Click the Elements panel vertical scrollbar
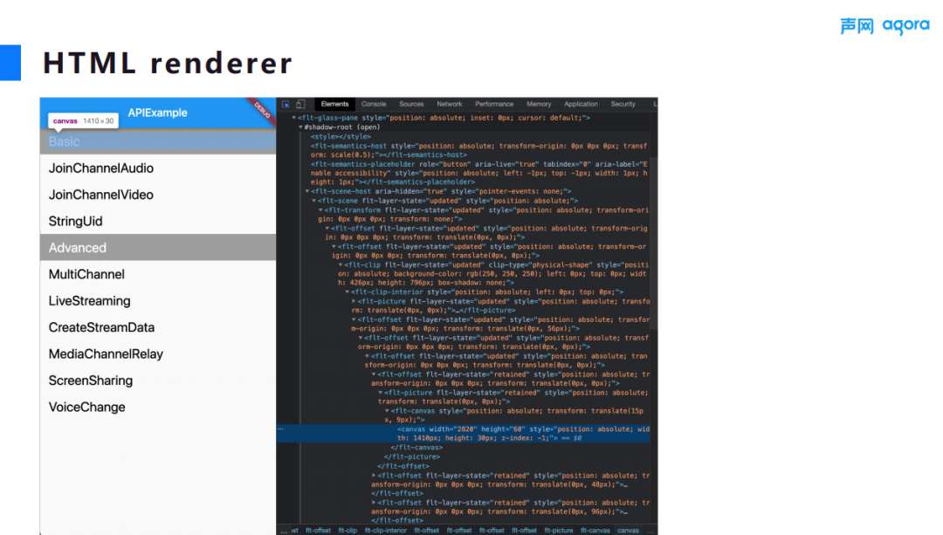The width and height of the screenshot is (943, 535). coord(654,243)
